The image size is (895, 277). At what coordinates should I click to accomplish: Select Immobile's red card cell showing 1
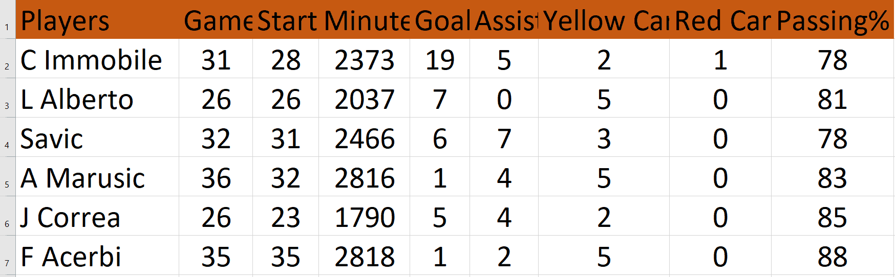(x=720, y=60)
